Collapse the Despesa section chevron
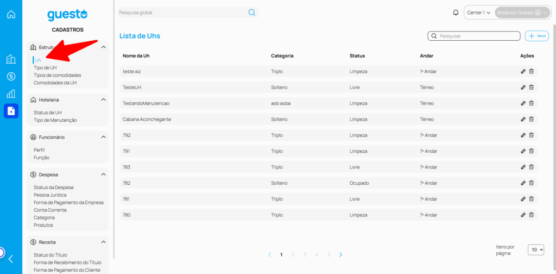 point(103,175)
